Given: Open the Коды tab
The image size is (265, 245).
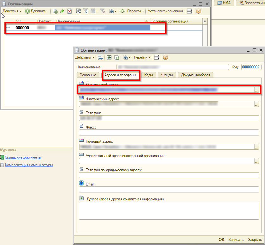Looking at the screenshot, I should point(148,75).
